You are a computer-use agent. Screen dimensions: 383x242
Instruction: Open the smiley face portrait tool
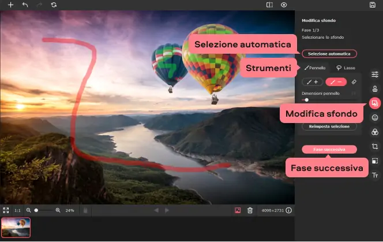[x=375, y=118]
